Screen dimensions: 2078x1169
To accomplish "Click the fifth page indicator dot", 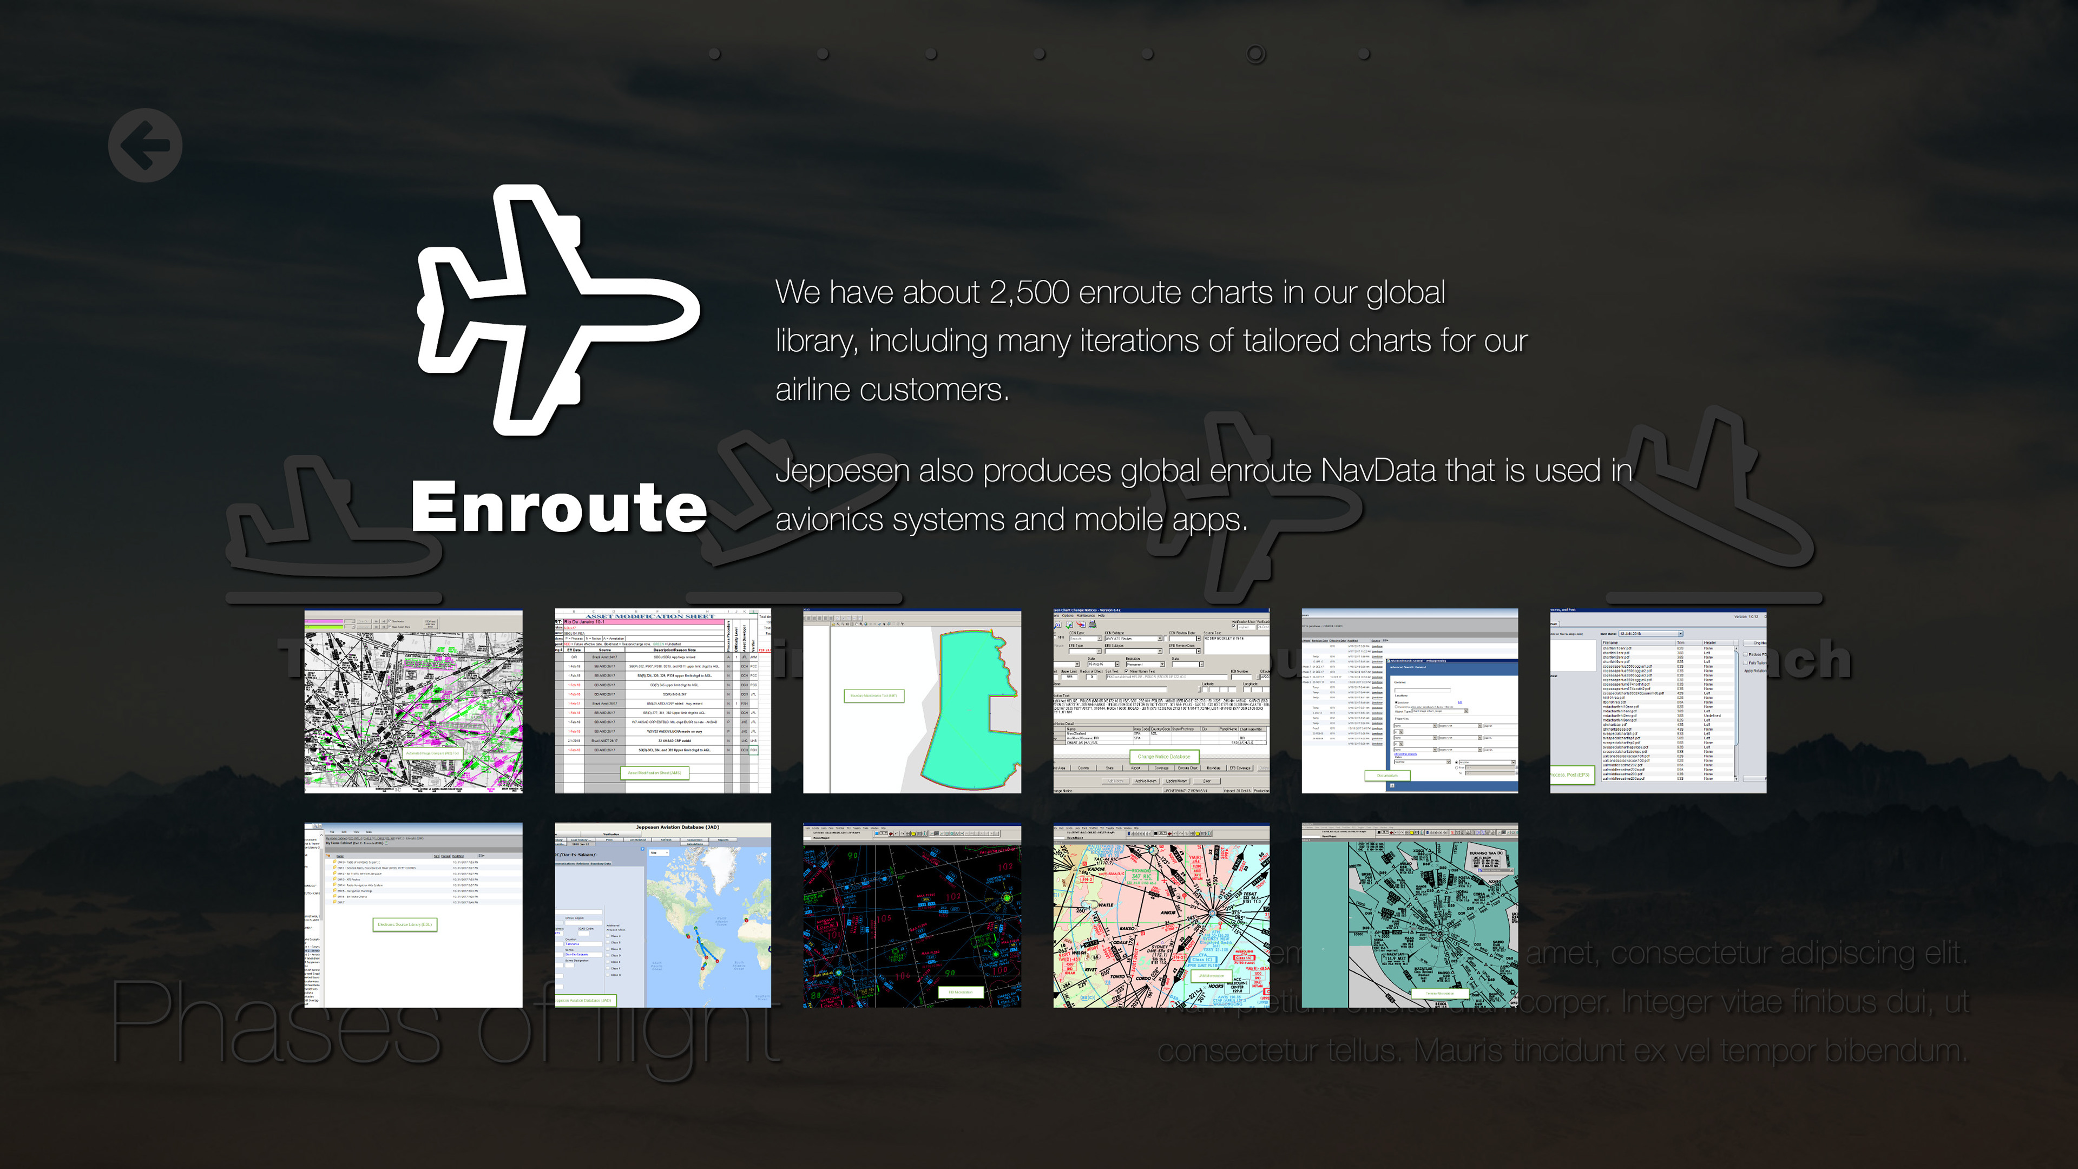I will (x=1147, y=54).
